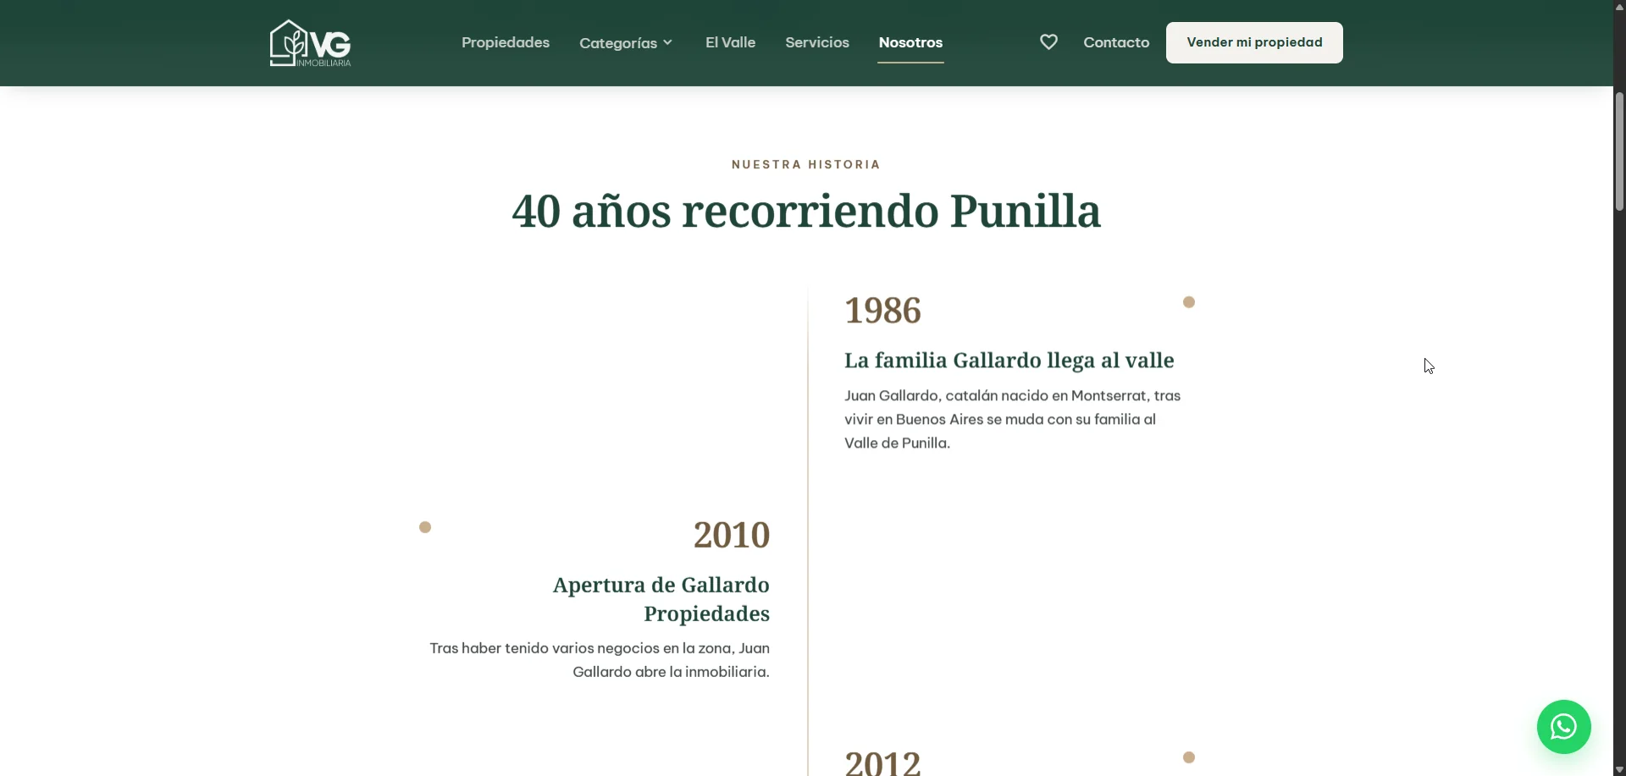This screenshot has height=776, width=1626.
Task: Click the scrollbar up arrow
Action: click(x=1619, y=7)
